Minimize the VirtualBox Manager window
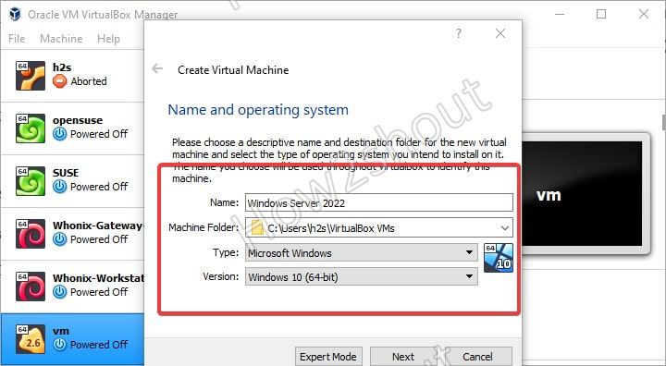 click(x=560, y=14)
